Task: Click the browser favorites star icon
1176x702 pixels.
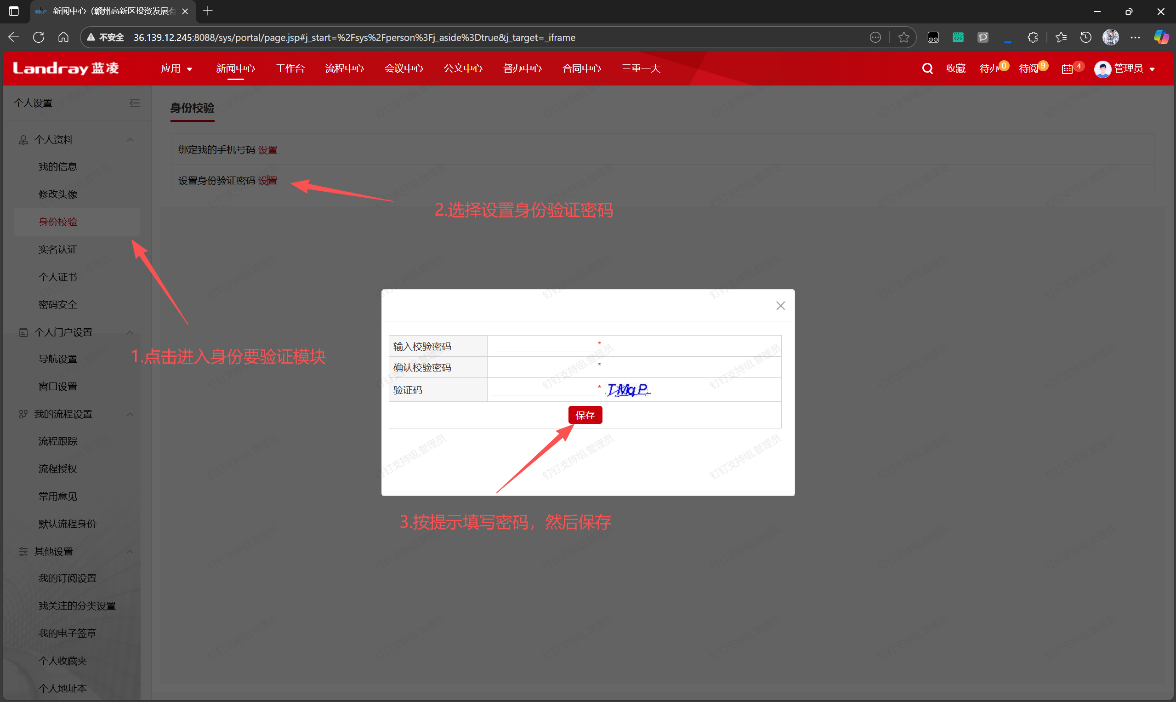Action: (x=903, y=37)
